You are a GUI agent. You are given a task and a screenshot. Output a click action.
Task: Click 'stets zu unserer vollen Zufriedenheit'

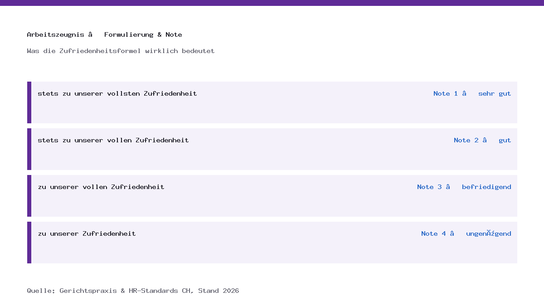(113, 140)
